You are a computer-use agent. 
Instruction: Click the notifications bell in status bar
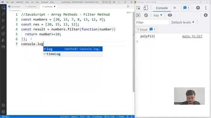pyautogui.click(x=132, y=117)
